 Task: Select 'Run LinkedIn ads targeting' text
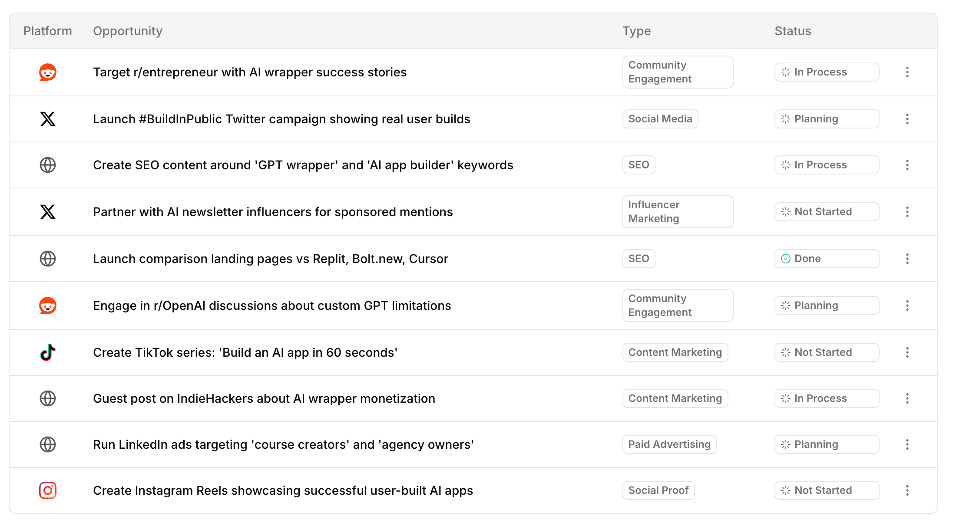(283, 444)
